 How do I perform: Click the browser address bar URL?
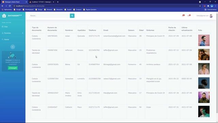click(x=30, y=6)
